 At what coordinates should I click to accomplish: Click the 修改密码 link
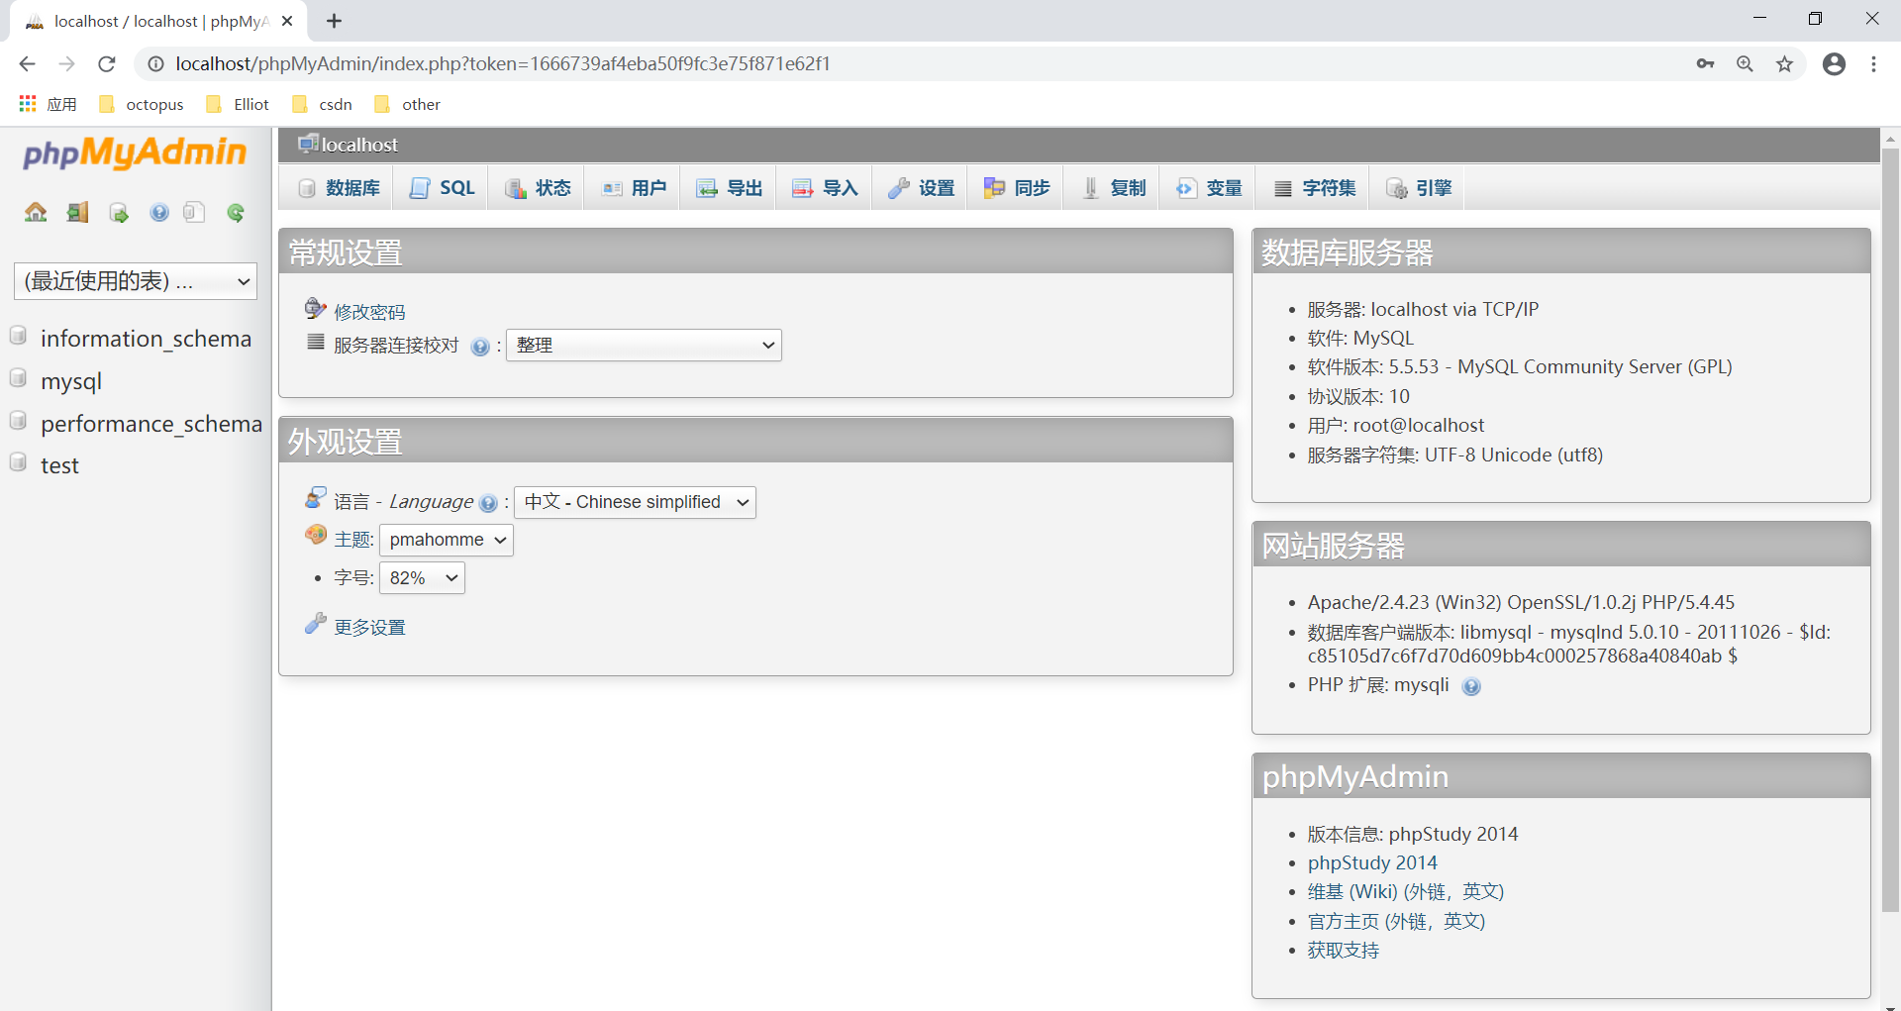point(369,312)
